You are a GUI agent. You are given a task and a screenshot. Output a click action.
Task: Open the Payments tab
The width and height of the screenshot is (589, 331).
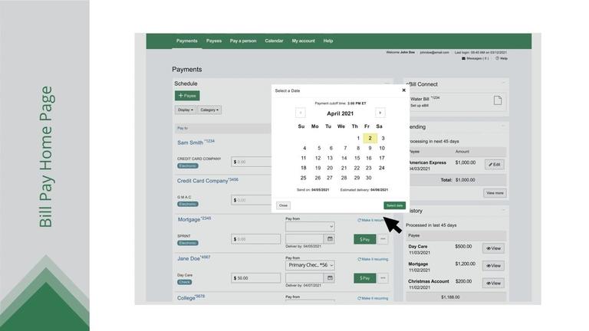[x=186, y=41]
